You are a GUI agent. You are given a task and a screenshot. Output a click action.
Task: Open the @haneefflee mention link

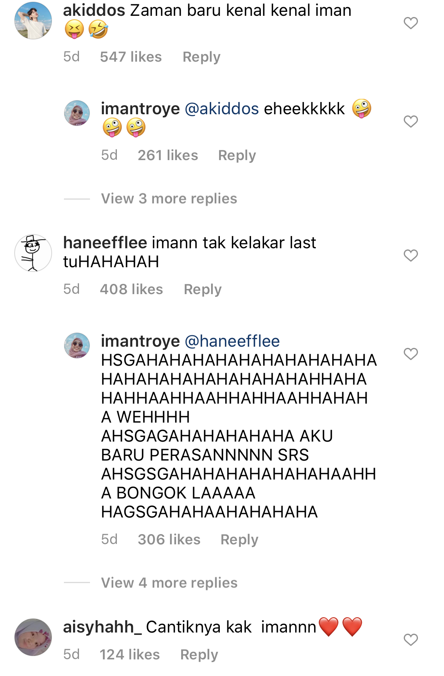coord(232,341)
